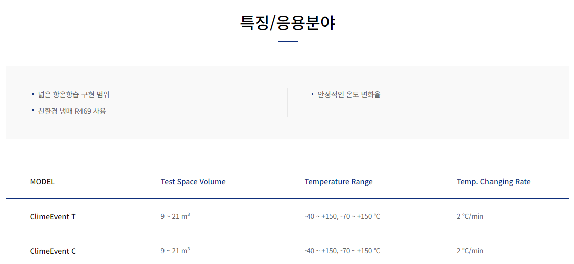
Task: Select the 친환경 냉매 R469 사용 text
Action: [x=72, y=111]
